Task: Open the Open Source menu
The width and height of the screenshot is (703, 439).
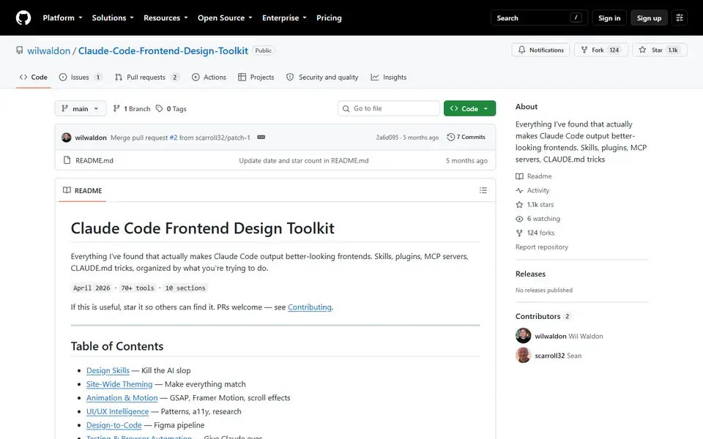Action: [225, 18]
